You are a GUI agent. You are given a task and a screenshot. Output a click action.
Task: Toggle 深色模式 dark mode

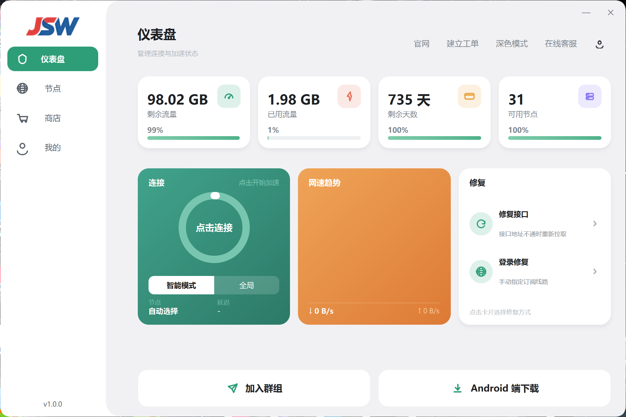512,44
